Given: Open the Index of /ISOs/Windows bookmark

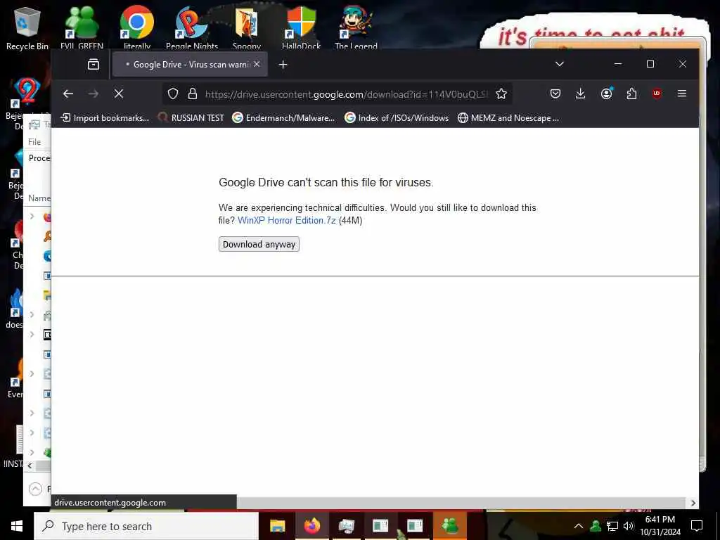Looking at the screenshot, I should click(397, 118).
